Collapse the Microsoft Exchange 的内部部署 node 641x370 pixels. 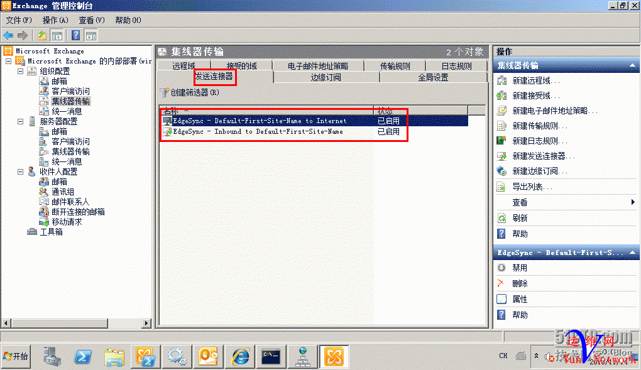coord(9,61)
